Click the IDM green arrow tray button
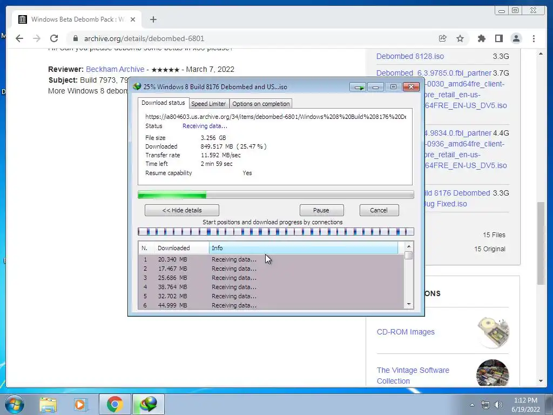553x415 pixels. 358,87
